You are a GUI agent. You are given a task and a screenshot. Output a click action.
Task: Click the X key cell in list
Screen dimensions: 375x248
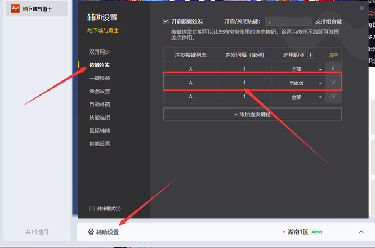point(191,69)
